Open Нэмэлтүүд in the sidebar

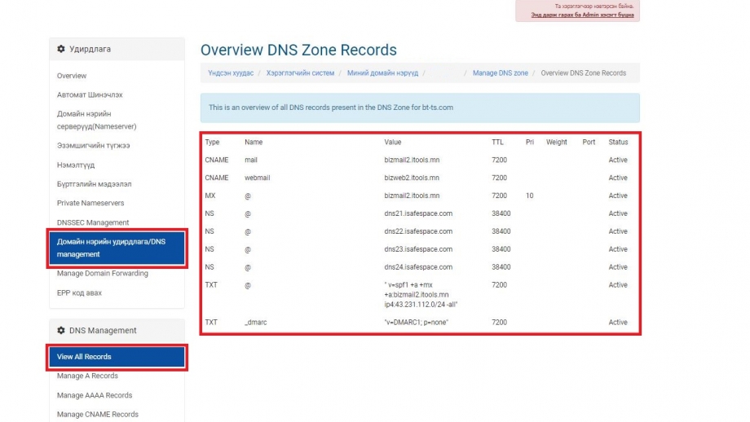76,165
